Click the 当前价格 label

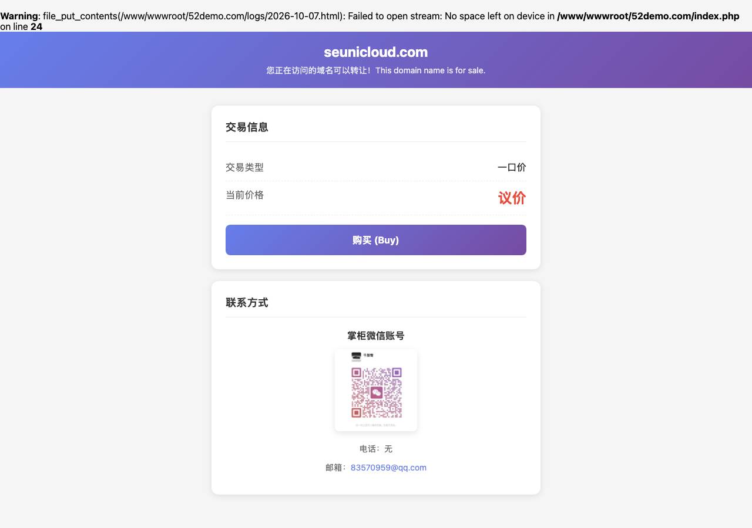point(244,195)
